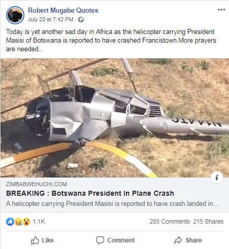
Task: Open the Robert Mugabe Quotes page name
Action: pos(63,10)
